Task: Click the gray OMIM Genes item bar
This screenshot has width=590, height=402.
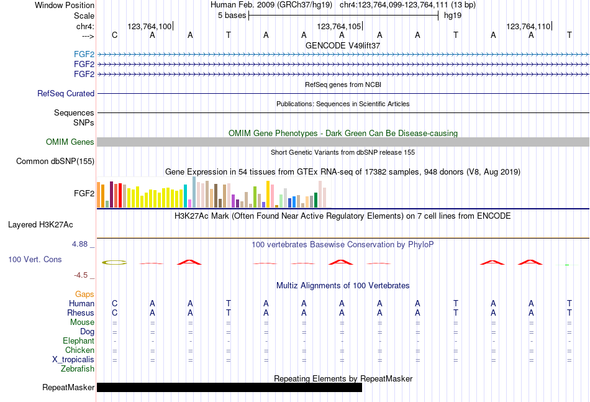Action: 343,142
